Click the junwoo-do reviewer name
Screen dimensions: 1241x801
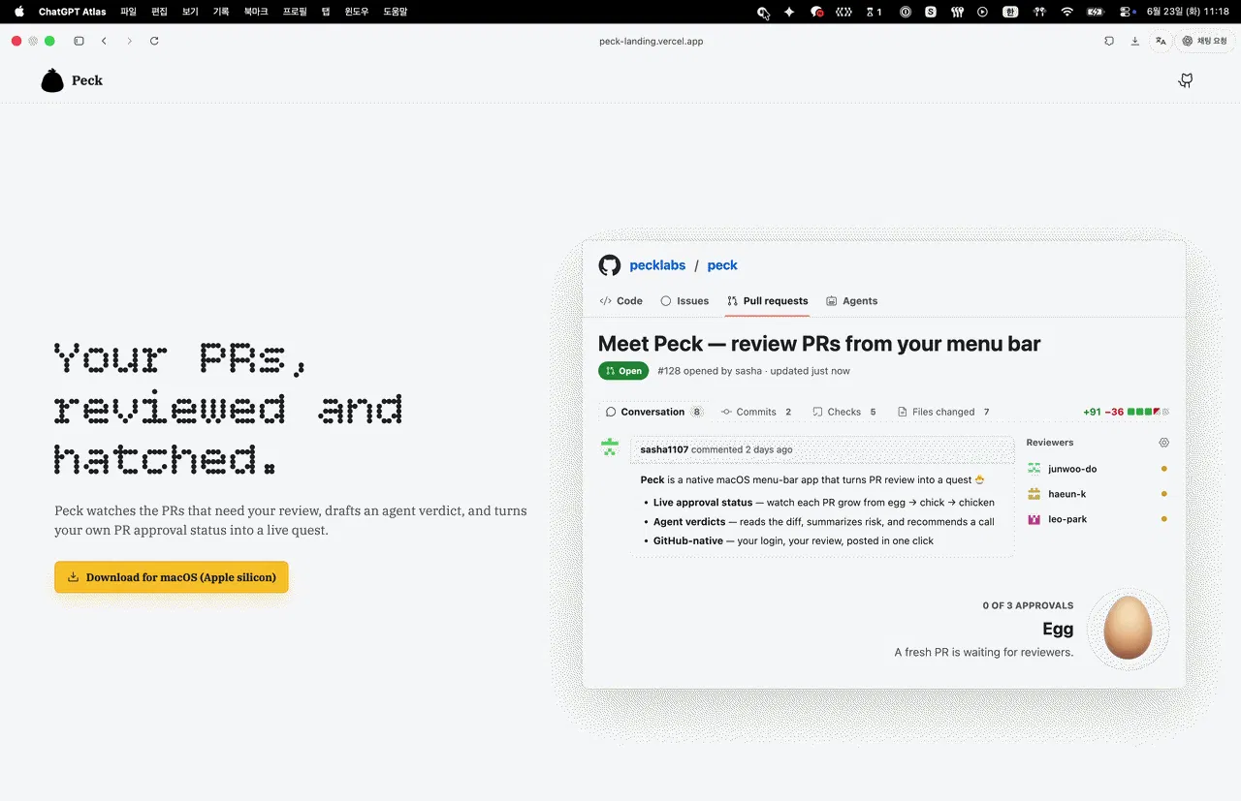pyautogui.click(x=1072, y=469)
